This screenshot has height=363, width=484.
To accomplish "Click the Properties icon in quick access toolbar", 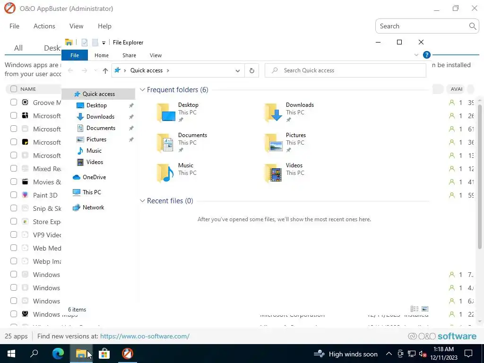I will (85, 42).
